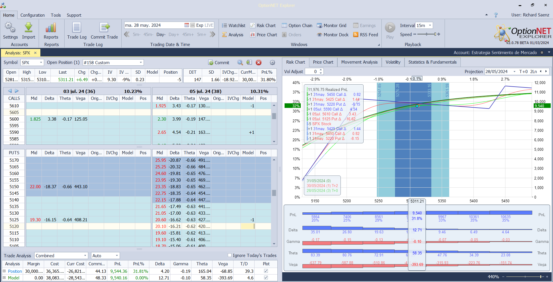The image size is (553, 282).
Task: Open the account selector dropdown arrow
Action: pos(549,52)
